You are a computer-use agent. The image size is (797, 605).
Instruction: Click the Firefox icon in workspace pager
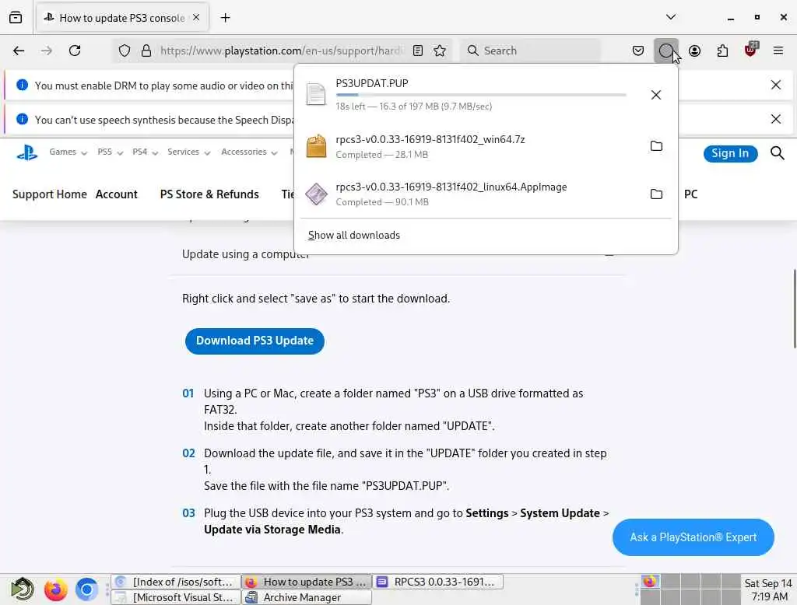click(650, 581)
